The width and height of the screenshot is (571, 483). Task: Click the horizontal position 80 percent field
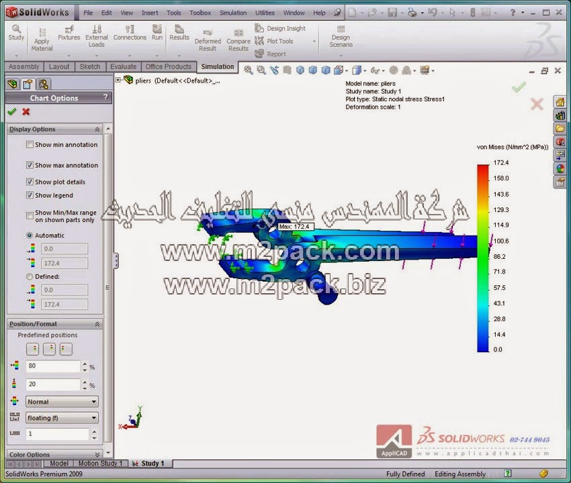click(53, 366)
